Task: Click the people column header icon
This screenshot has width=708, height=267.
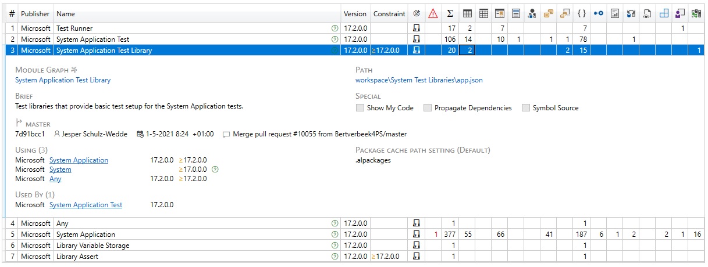Action: 532,14
